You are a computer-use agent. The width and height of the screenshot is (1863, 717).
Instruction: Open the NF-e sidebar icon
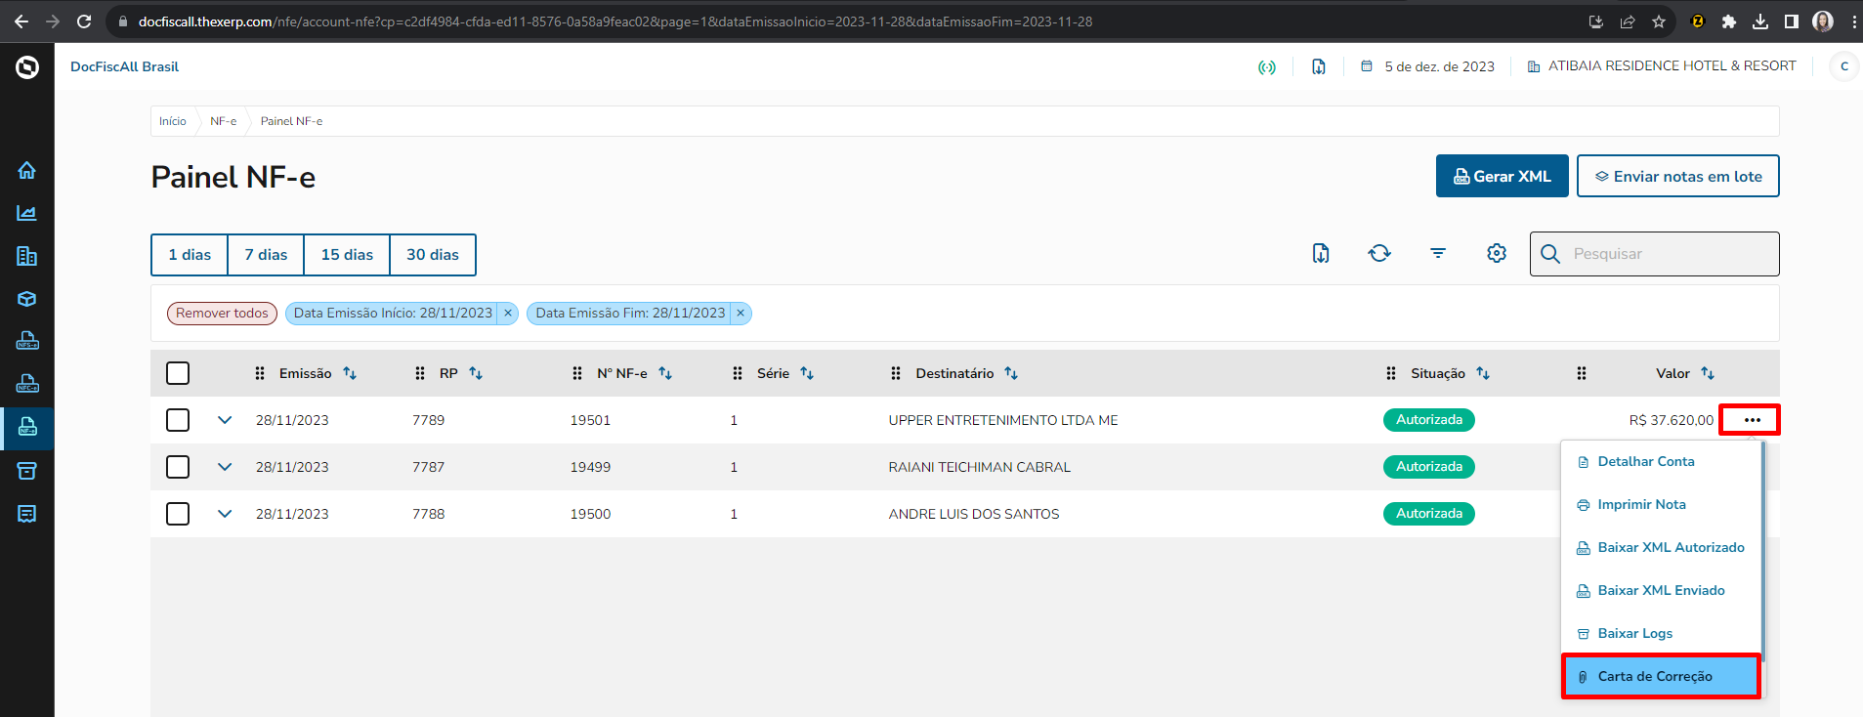point(26,427)
